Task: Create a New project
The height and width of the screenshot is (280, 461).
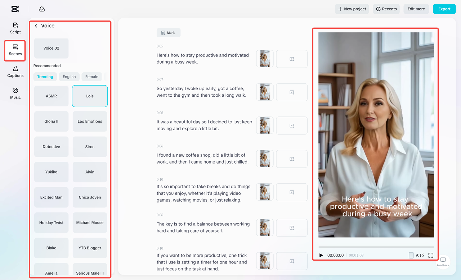Action: click(352, 9)
